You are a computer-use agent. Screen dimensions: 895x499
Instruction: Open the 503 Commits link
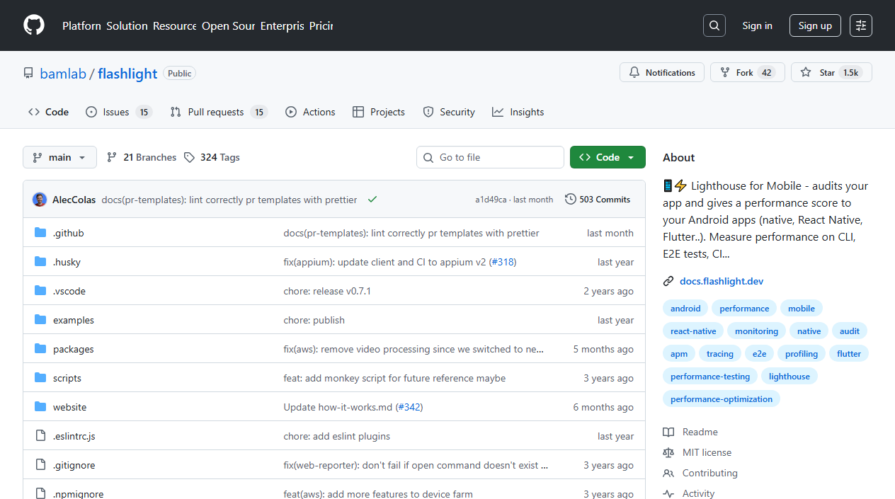point(598,200)
